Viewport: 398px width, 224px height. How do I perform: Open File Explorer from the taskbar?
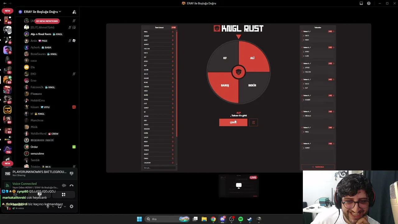point(204,219)
